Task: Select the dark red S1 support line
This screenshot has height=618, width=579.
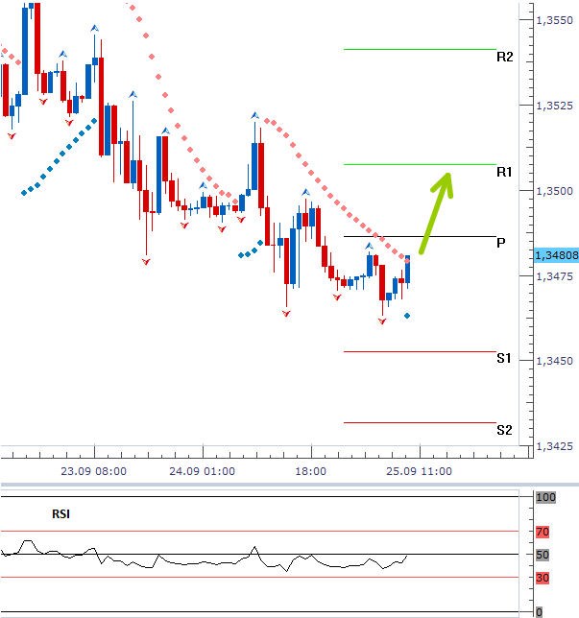Action: pos(420,351)
